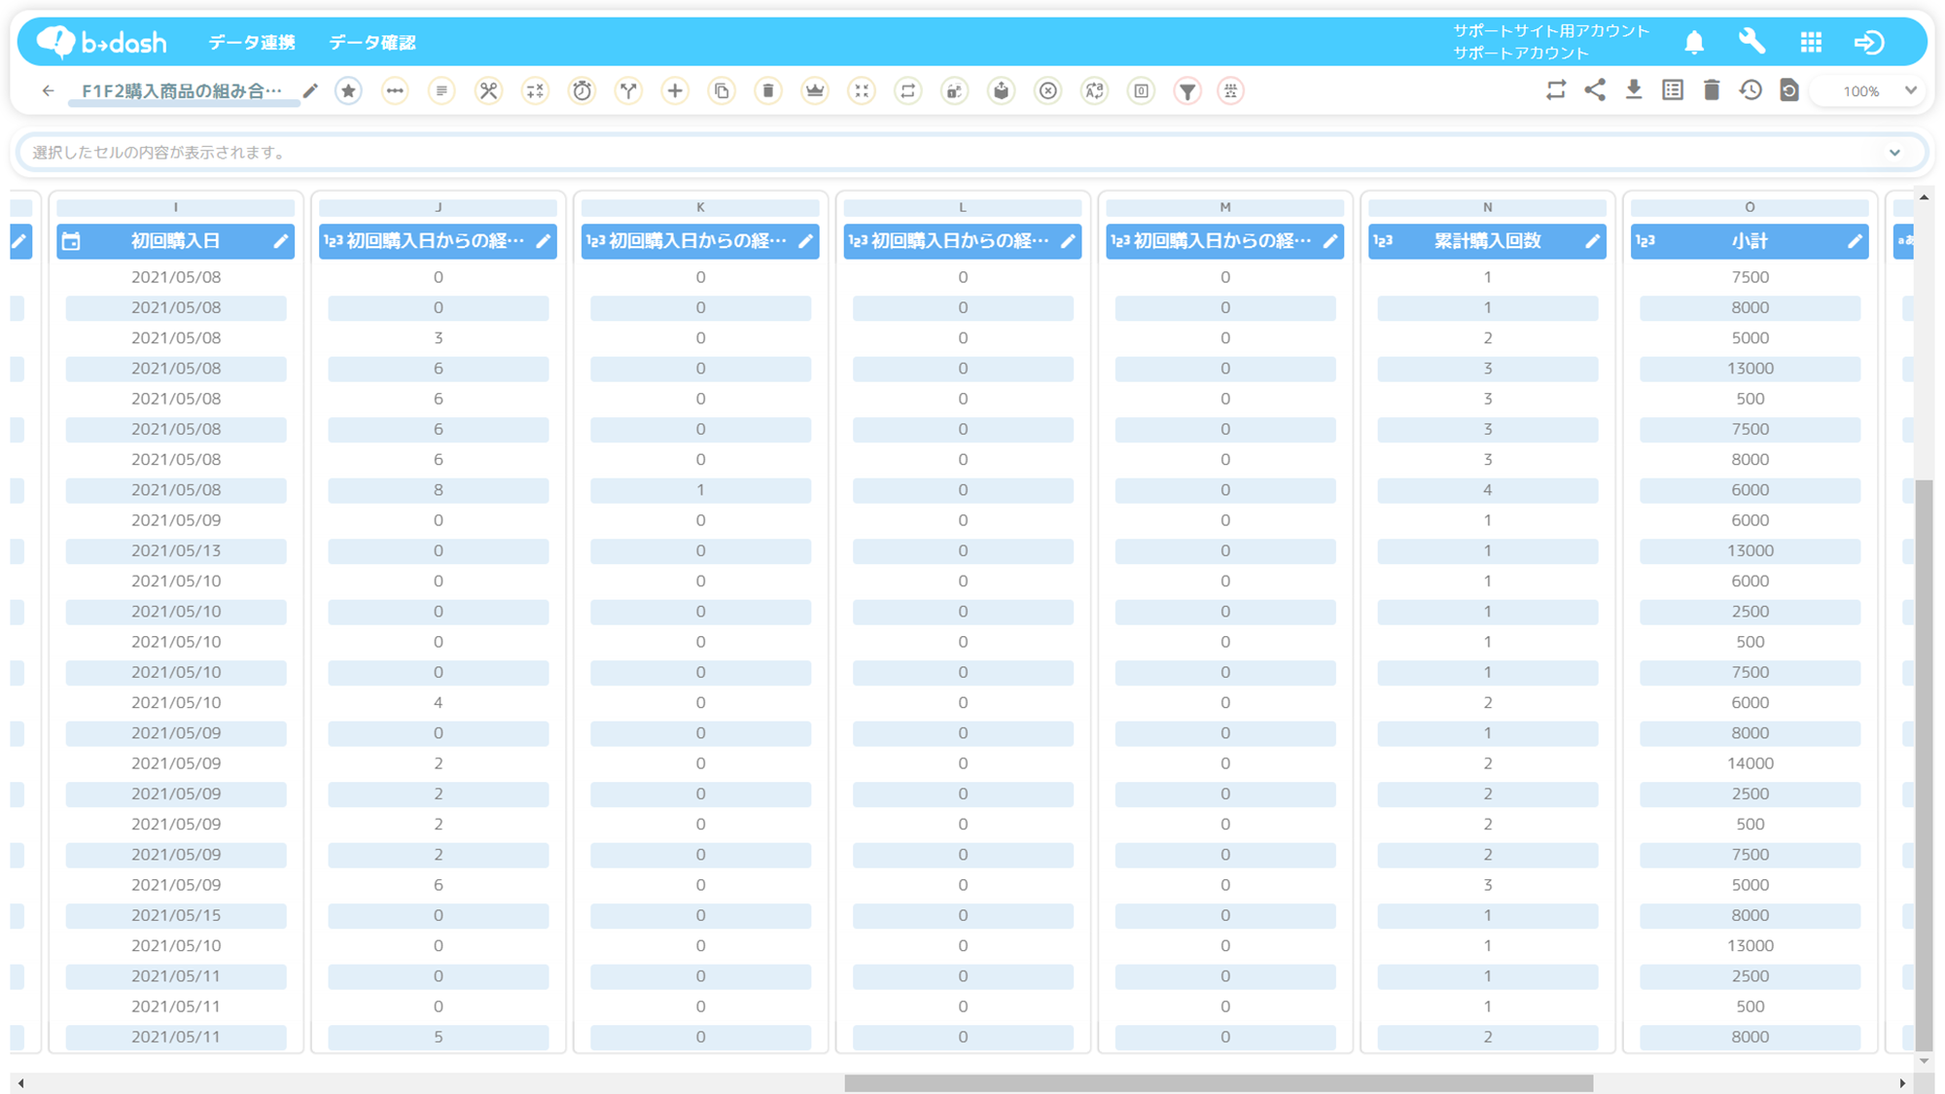Click the boxed zero icon in the toolbar
1945x1094 pixels.
point(1142,90)
